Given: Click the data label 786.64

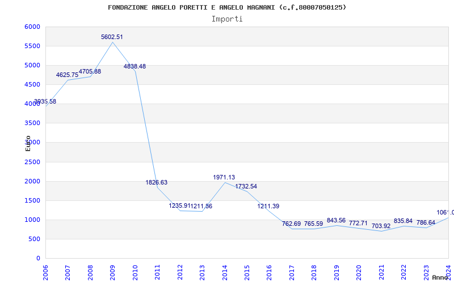Looking at the screenshot, I should coord(426,222).
